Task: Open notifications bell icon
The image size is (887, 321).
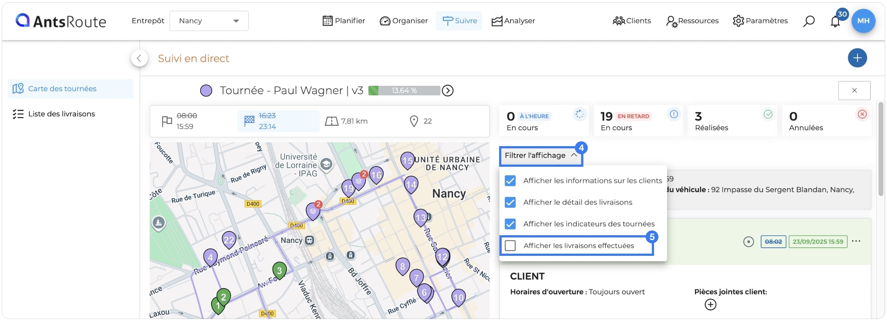Action: (x=835, y=21)
